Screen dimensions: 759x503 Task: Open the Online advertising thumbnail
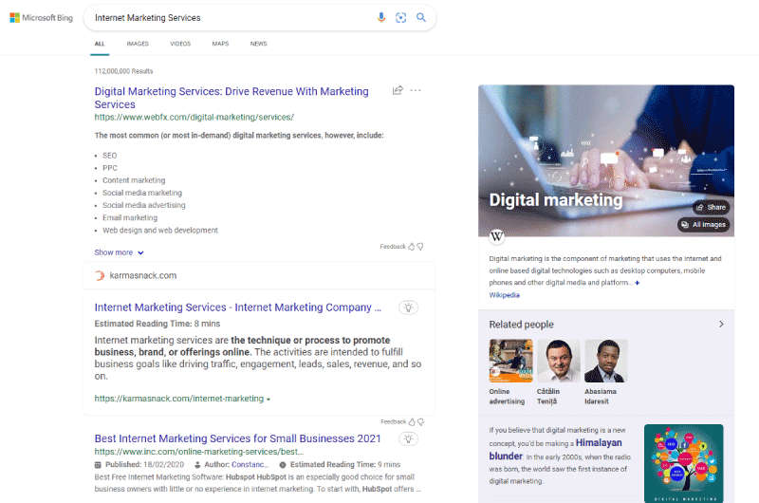point(510,361)
